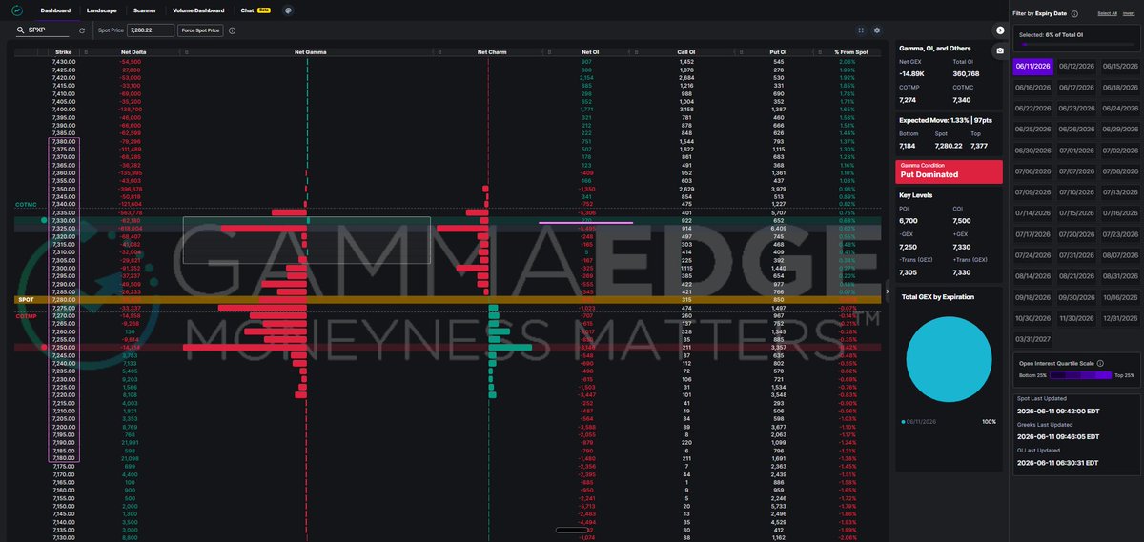Select the 06/26/2026 expiry date
This screenshot has width=1144, height=542.
[1074, 129]
